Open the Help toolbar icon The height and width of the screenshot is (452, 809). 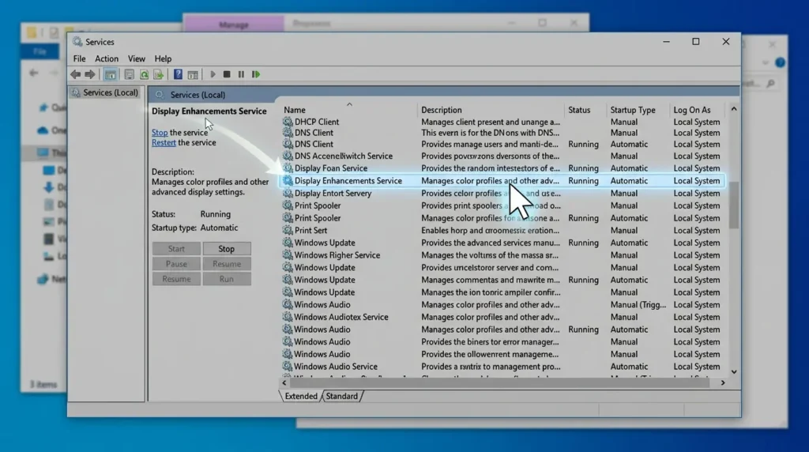coord(178,74)
